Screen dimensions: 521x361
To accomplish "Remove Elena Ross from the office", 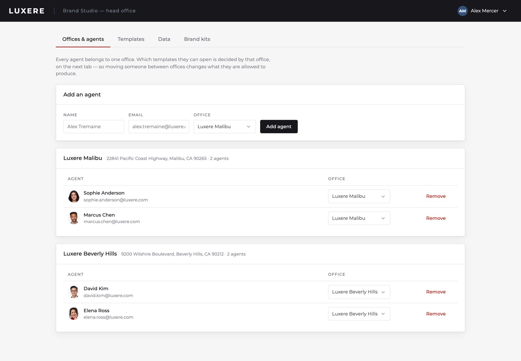I will coord(436,314).
